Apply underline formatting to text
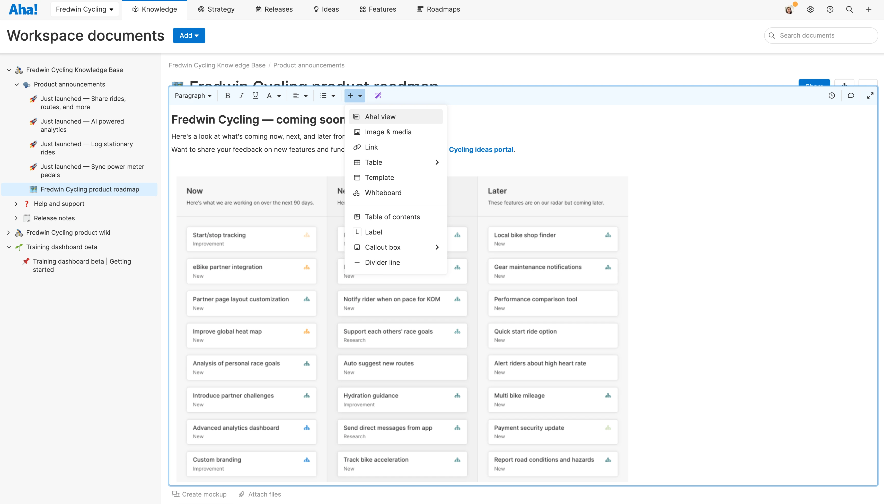Image resolution: width=884 pixels, height=504 pixels. pos(255,95)
